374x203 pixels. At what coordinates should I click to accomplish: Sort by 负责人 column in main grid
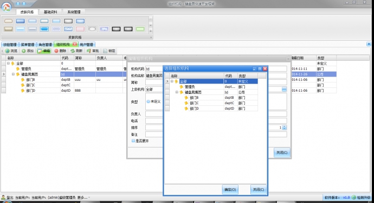click(x=109, y=58)
